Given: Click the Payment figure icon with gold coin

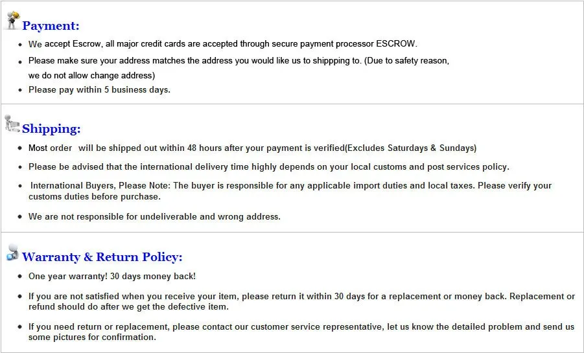Looking at the screenshot, I should [13, 20].
